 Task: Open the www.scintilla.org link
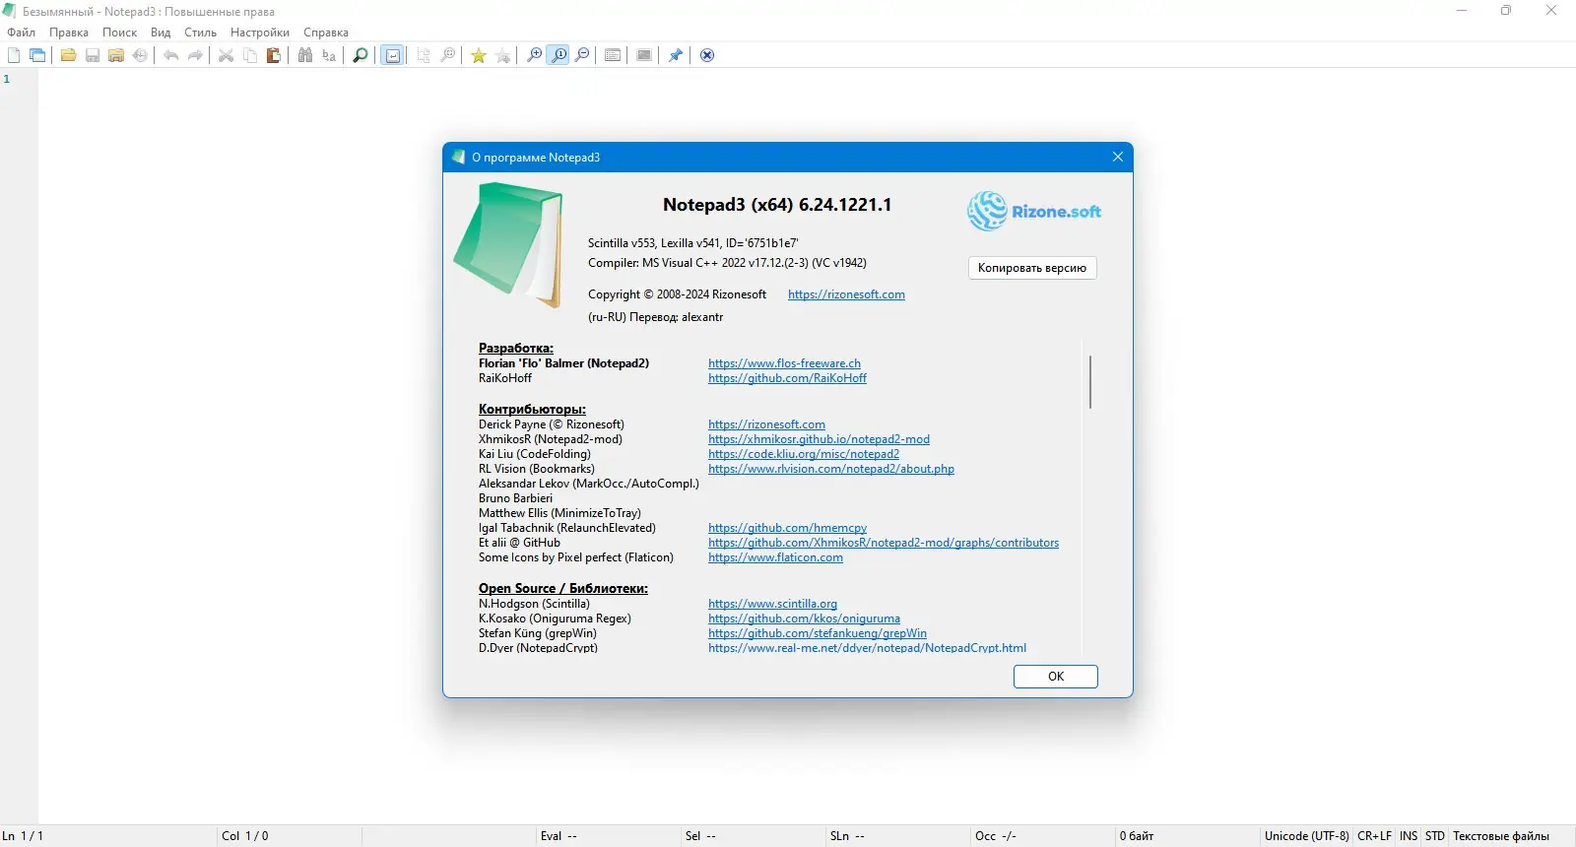(772, 604)
